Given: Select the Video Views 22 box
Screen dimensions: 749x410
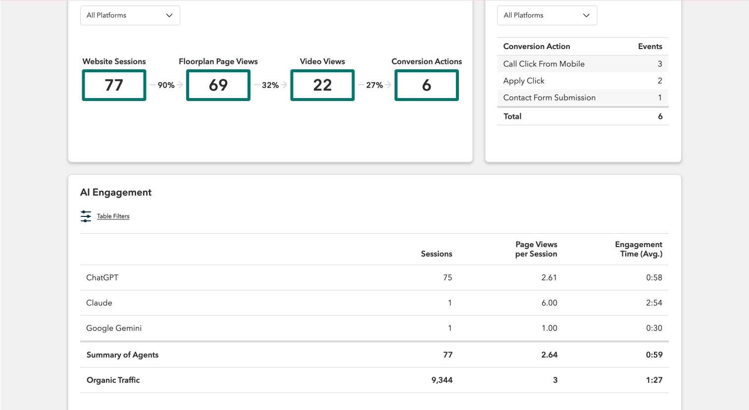Looking at the screenshot, I should point(322,85).
